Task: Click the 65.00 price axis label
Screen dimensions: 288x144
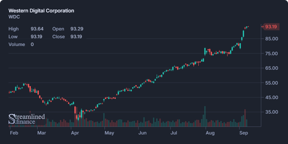Action: pos(272,68)
